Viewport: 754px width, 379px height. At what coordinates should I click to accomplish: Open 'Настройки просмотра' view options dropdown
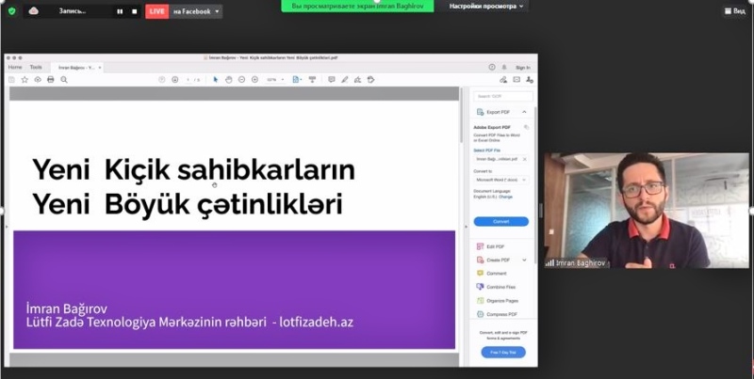click(x=486, y=7)
